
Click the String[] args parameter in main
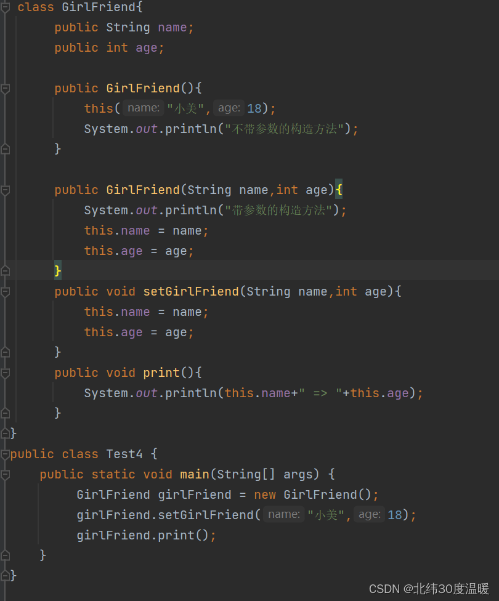coord(271,475)
